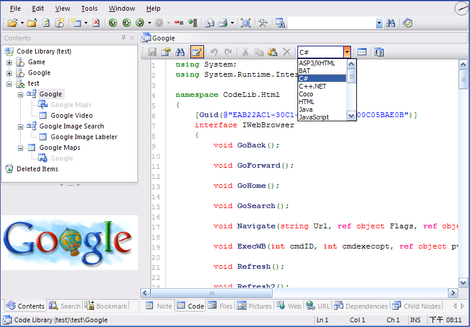Screen dimensions: 470x327
Task: Click the expand nodes green plus icon
Action: [192, 23]
